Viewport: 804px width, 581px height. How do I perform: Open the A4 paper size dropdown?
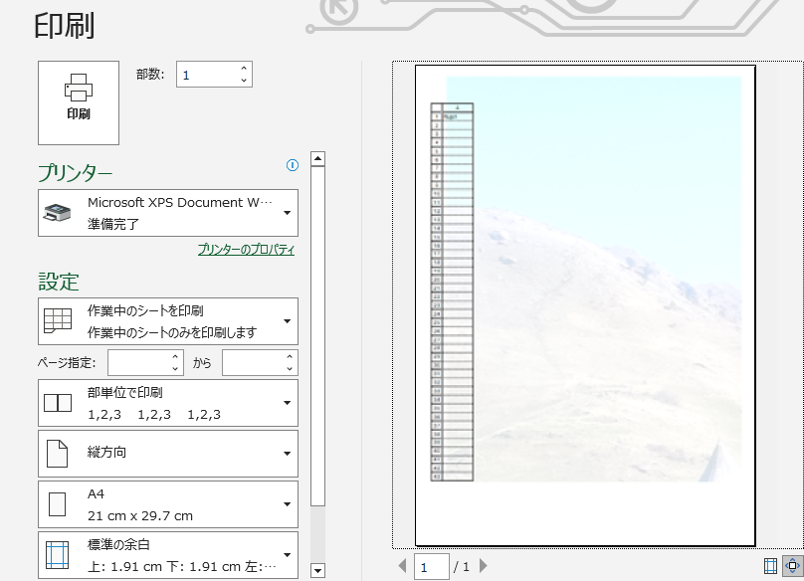pos(167,504)
